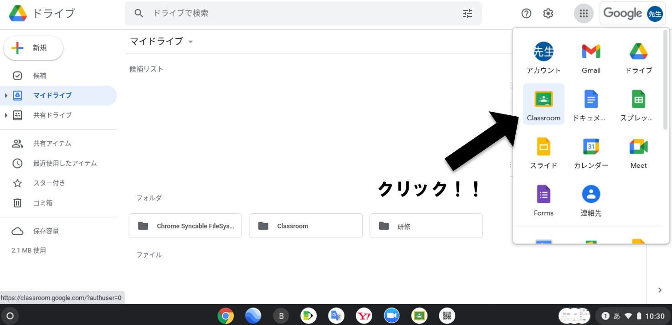Open the QR code app on the shelf
The width and height of the screenshot is (672, 325).
coord(447,315)
